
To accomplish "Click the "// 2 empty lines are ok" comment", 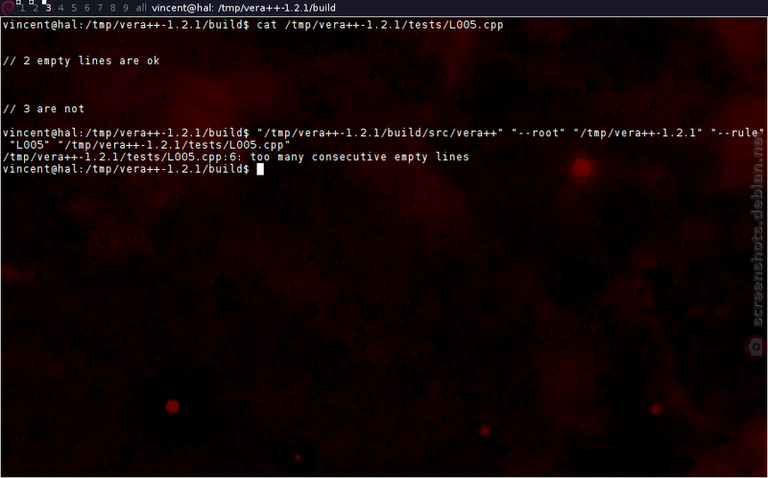I will click(x=82, y=60).
